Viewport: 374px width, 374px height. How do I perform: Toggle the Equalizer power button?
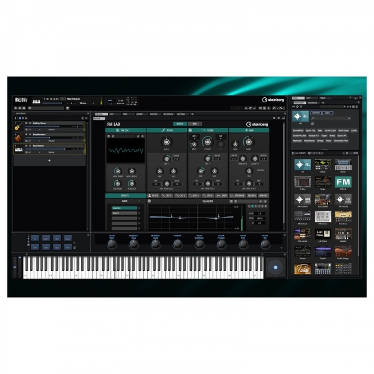click(x=150, y=201)
